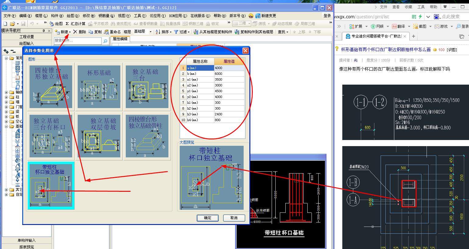Open 工程设置 panel section
469x249 pixels.
pos(26,37)
